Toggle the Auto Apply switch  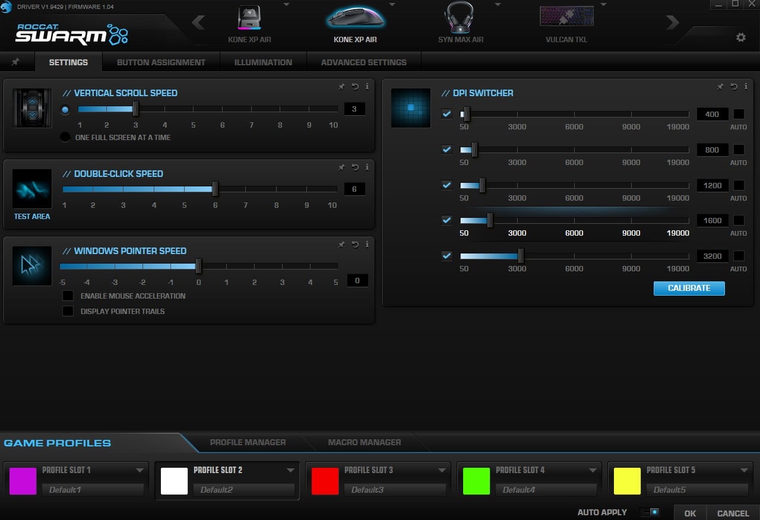[650, 512]
